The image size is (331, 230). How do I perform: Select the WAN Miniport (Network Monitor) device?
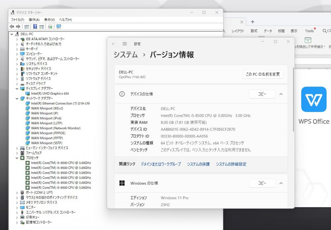pyautogui.click(x=56, y=128)
